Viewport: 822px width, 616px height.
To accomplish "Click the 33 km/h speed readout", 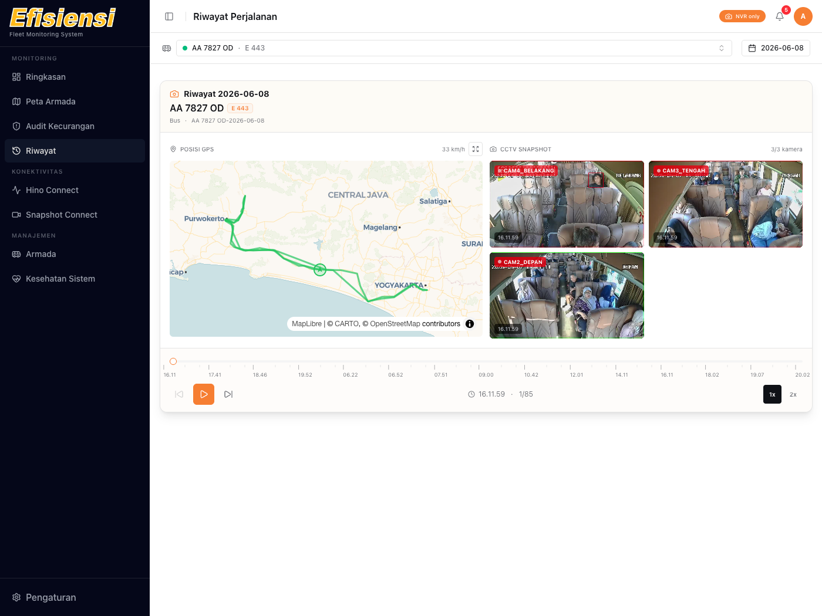I will click(x=453, y=149).
